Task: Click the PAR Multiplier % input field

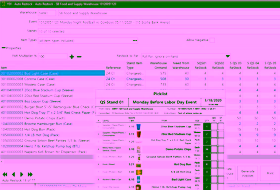Action: (x=52, y=56)
